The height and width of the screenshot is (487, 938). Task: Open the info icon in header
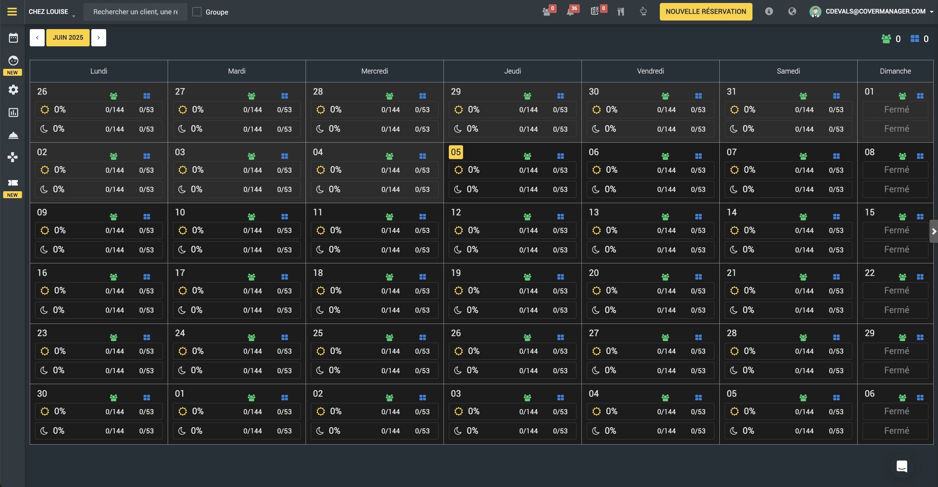click(x=769, y=12)
